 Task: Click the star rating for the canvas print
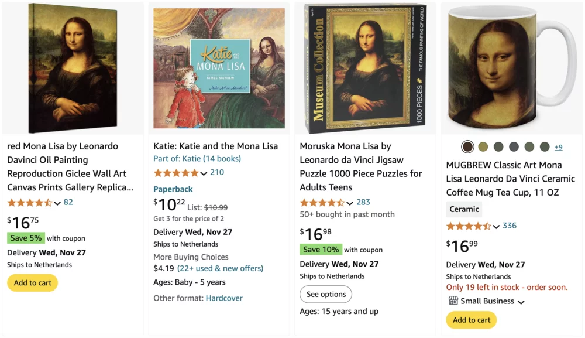[27, 202]
